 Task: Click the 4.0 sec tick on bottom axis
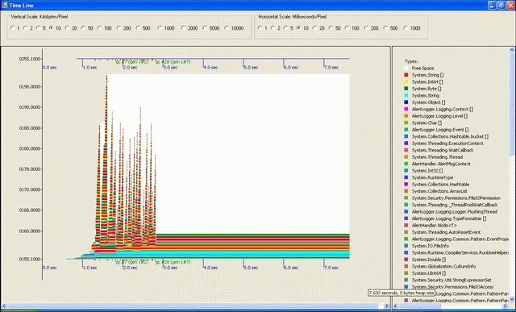(x=210, y=268)
